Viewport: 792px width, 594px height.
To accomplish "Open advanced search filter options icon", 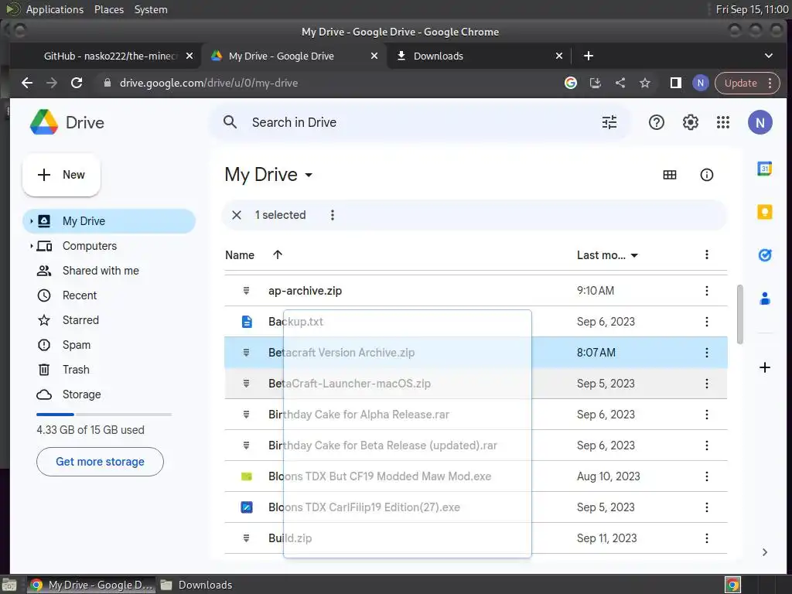I will (609, 122).
